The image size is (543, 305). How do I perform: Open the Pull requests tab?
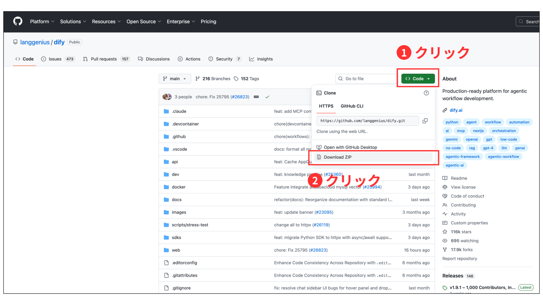[103, 59]
